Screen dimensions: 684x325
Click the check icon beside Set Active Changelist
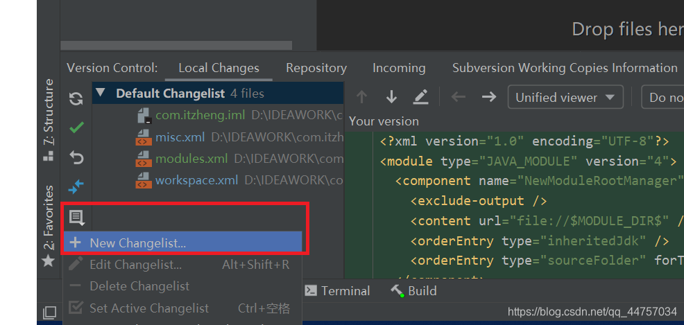(76, 308)
